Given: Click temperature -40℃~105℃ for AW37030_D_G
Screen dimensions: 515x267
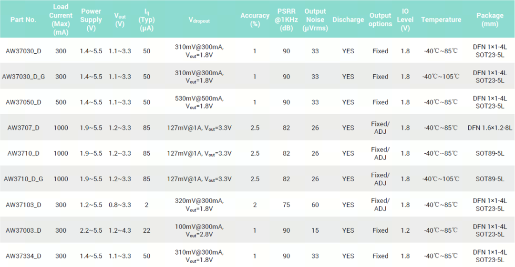Looking at the screenshot, I should [441, 77].
